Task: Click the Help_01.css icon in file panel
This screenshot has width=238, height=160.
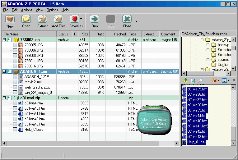Action: point(184,142)
